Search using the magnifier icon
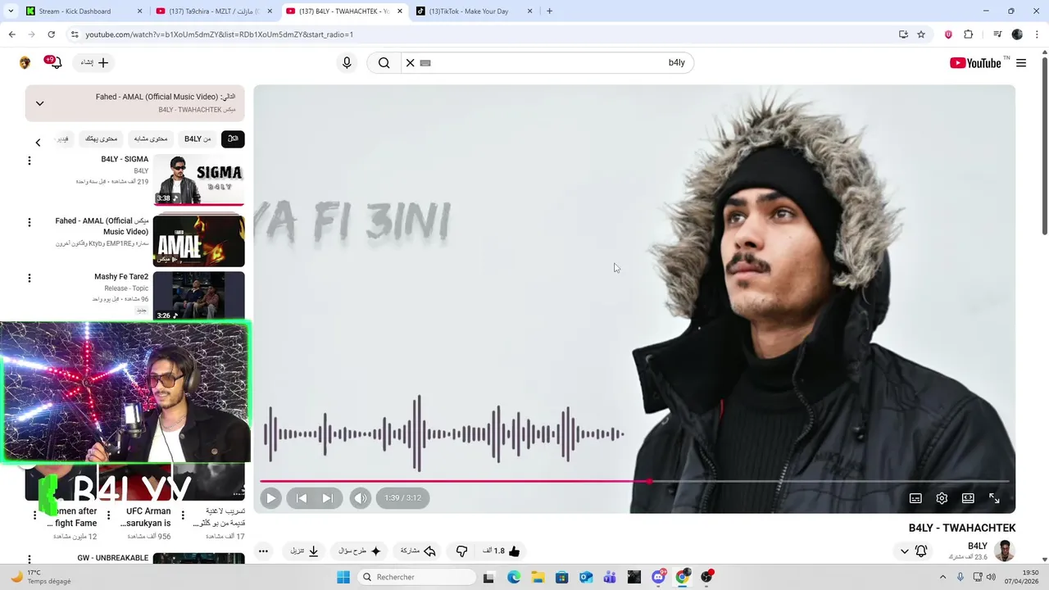Image resolution: width=1049 pixels, height=590 pixels. [384, 63]
